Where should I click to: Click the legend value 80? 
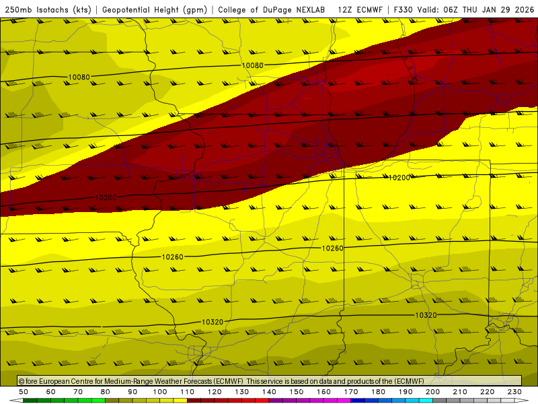click(106, 392)
